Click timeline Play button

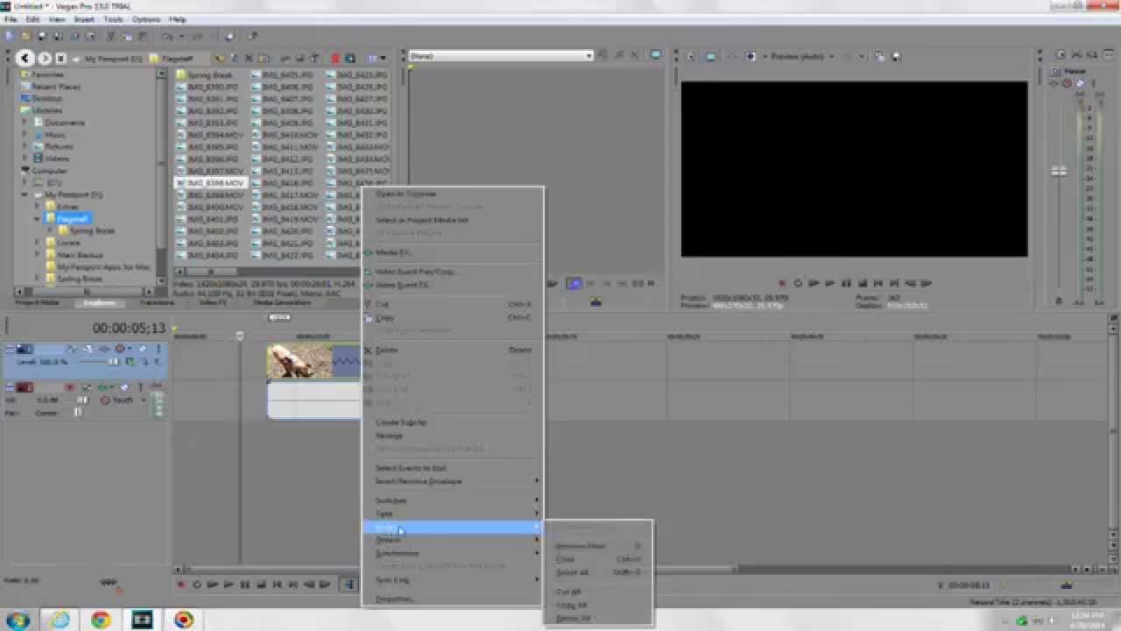[229, 585]
